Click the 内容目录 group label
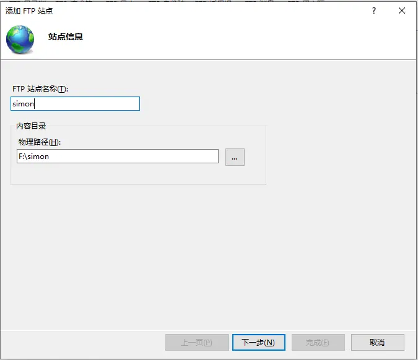Screen dimensions: 418x360 (31, 126)
